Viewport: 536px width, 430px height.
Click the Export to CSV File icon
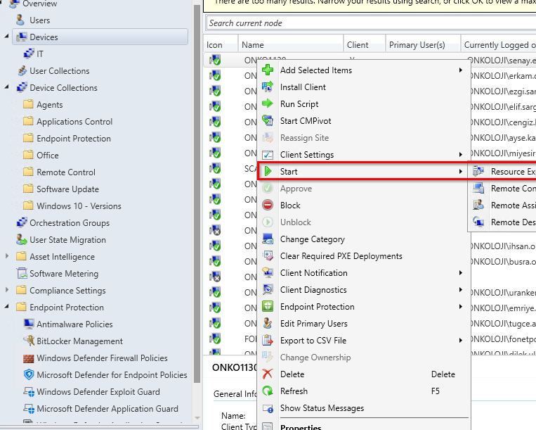pyautogui.click(x=268, y=341)
